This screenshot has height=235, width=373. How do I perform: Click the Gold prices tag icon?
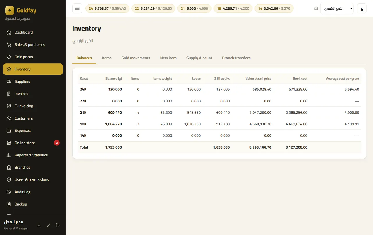coord(9,57)
